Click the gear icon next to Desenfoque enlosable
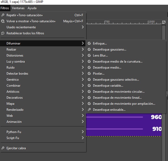 click(x=89, y=109)
